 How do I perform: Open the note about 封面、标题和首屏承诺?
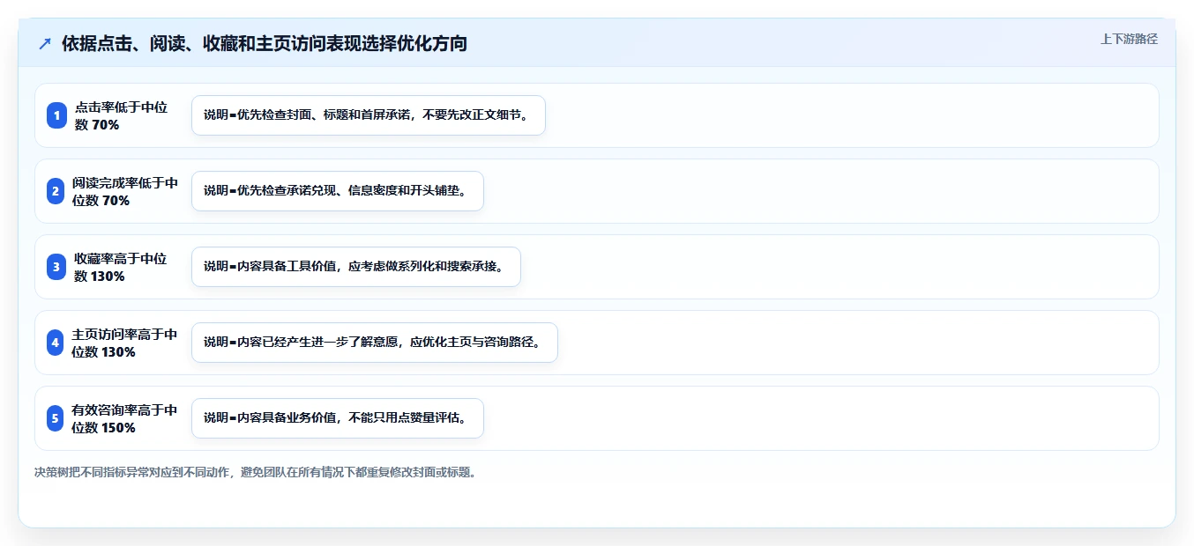point(369,115)
